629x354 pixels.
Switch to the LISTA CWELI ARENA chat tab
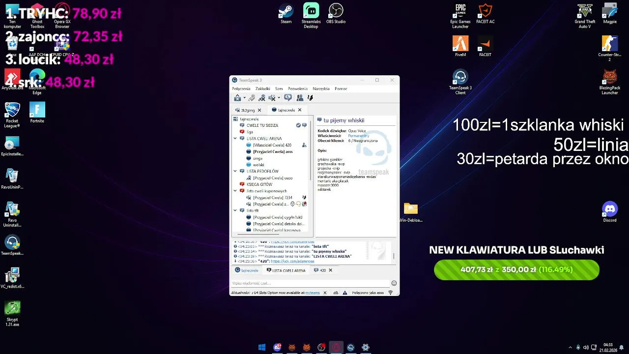[286, 270]
